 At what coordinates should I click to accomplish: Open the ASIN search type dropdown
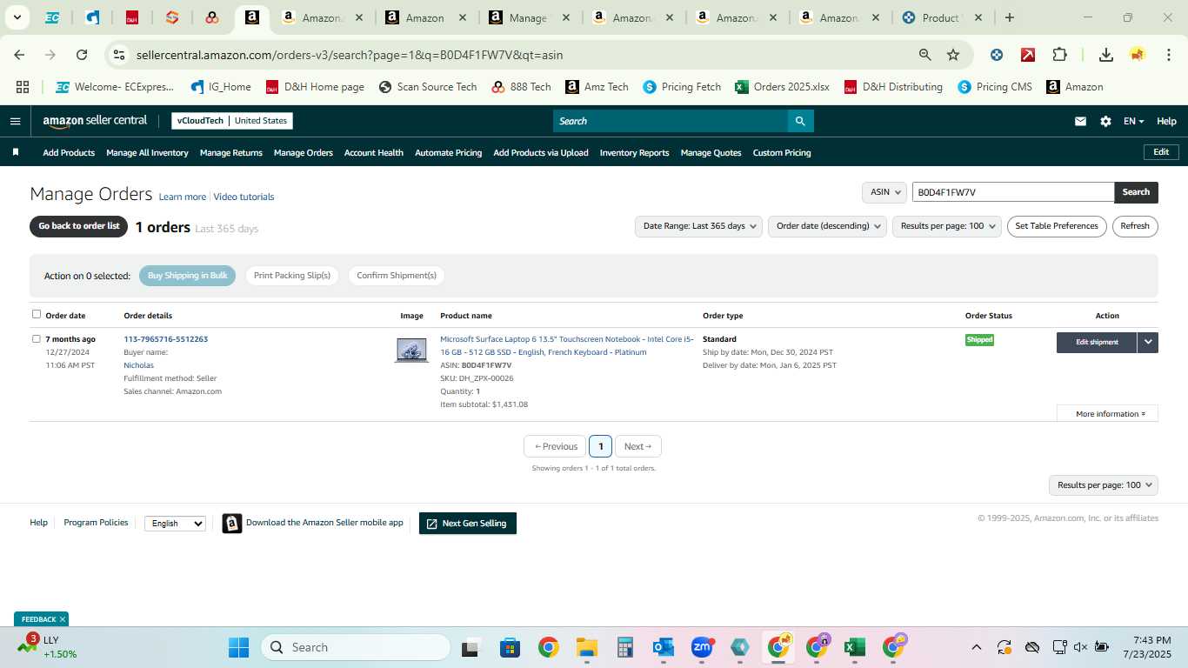(x=884, y=192)
